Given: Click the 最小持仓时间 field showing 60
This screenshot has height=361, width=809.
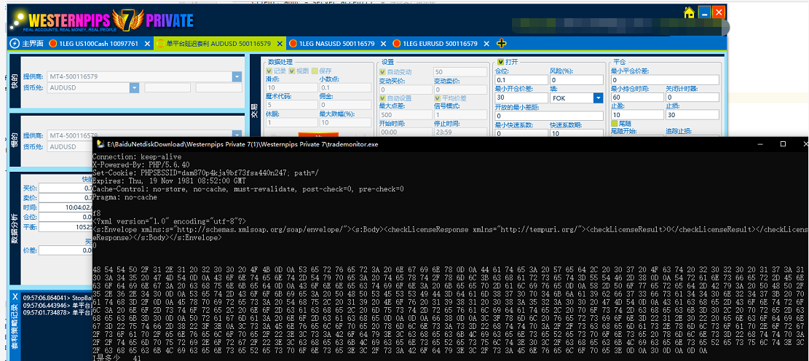Looking at the screenshot, I should pyautogui.click(x=636, y=98).
